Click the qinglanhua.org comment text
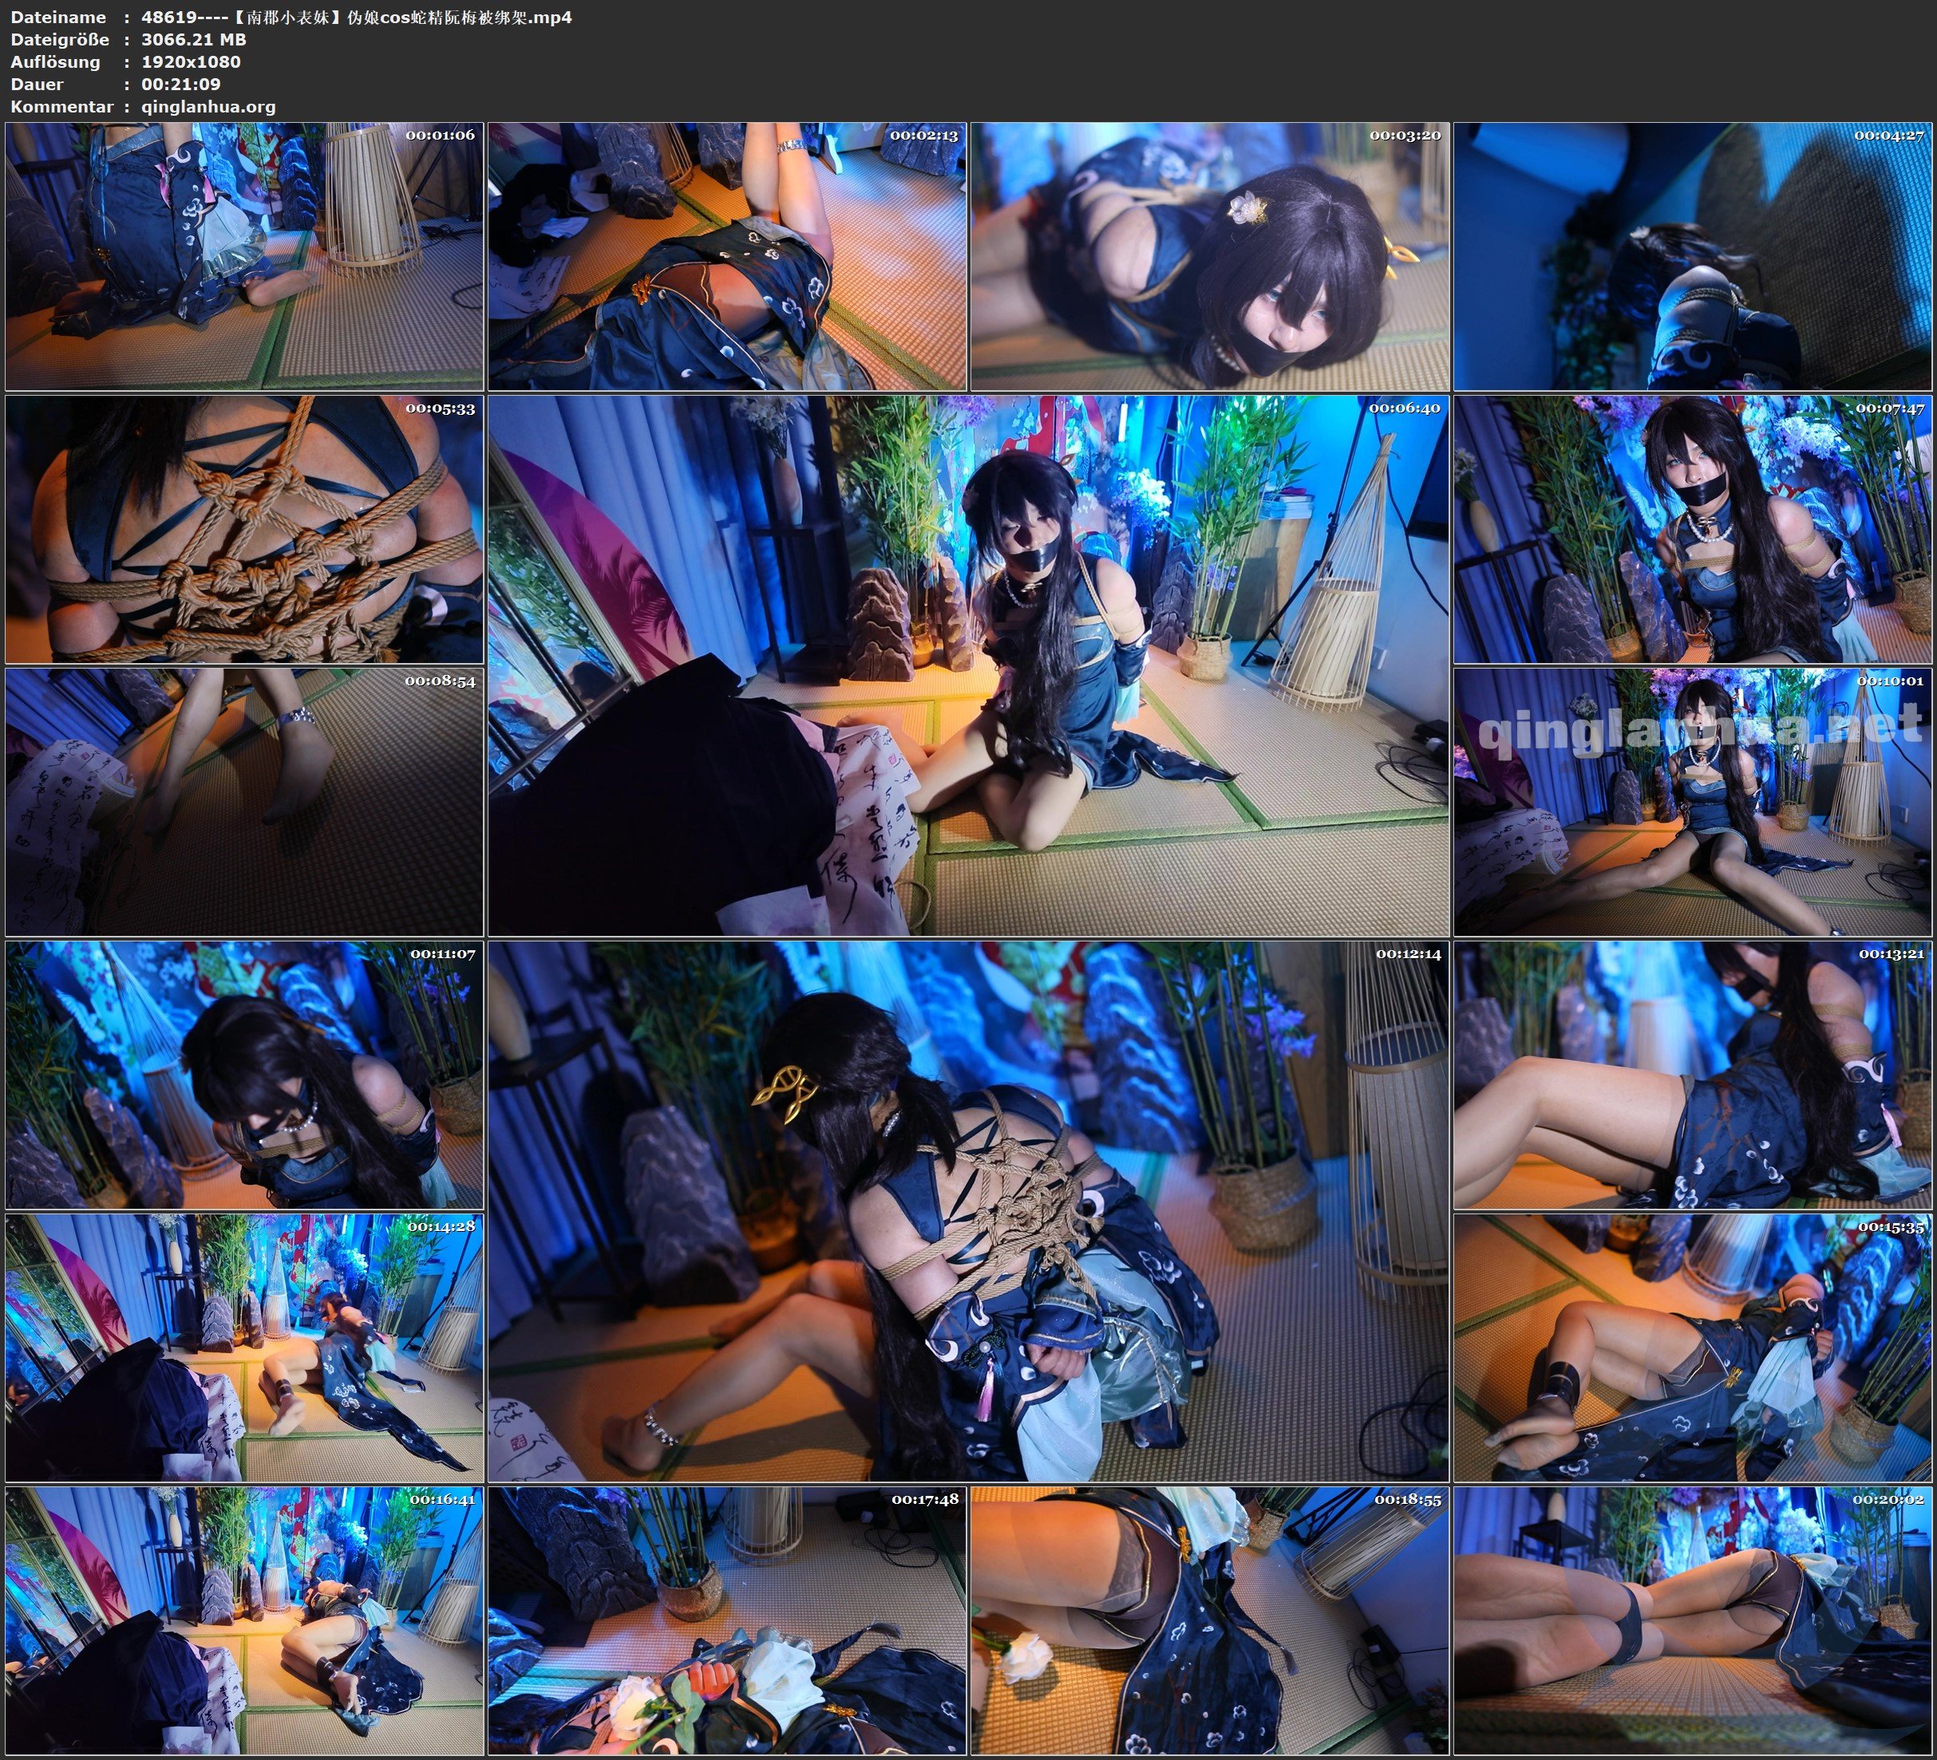1937x1760 pixels. click(208, 107)
